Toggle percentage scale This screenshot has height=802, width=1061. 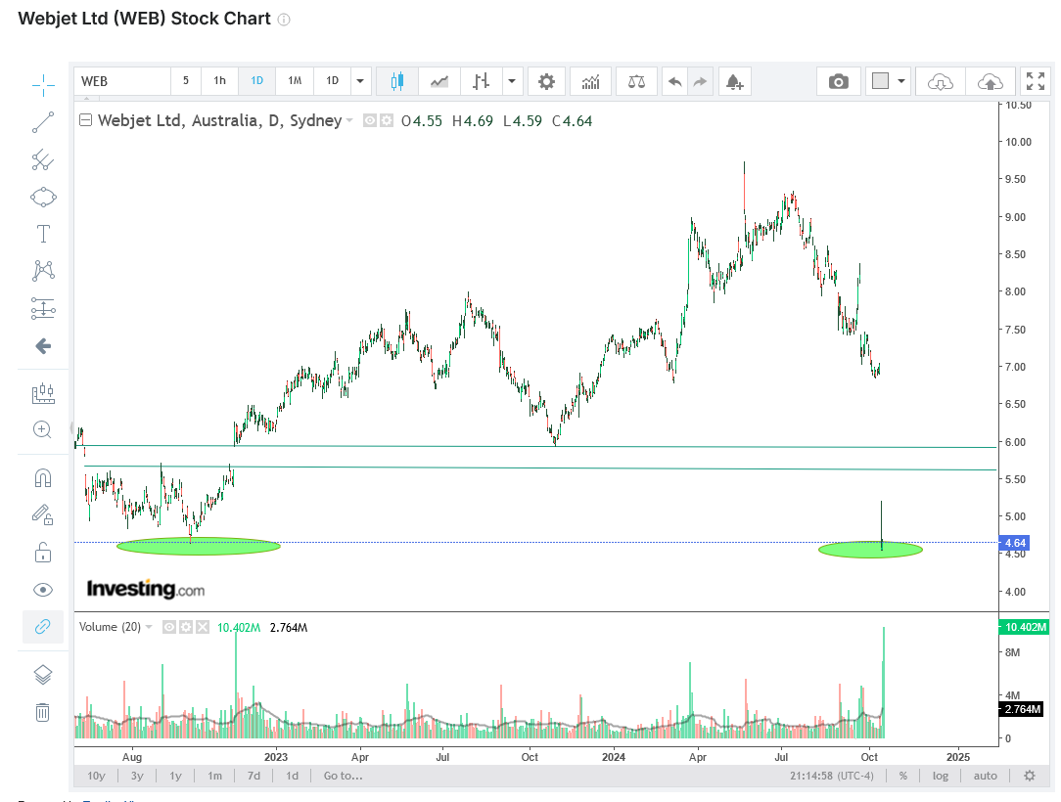point(903,776)
